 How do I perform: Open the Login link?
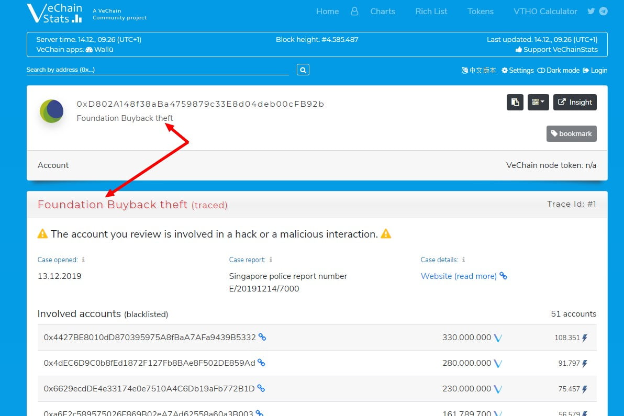595,71
